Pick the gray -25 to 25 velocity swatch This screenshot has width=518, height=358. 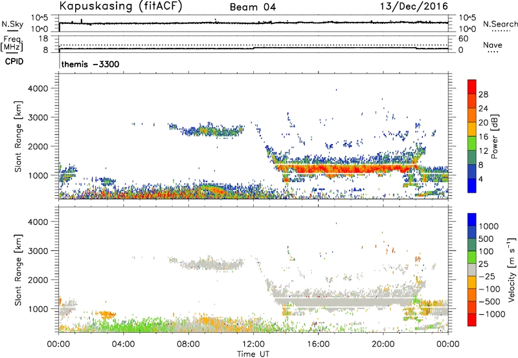pyautogui.click(x=472, y=270)
